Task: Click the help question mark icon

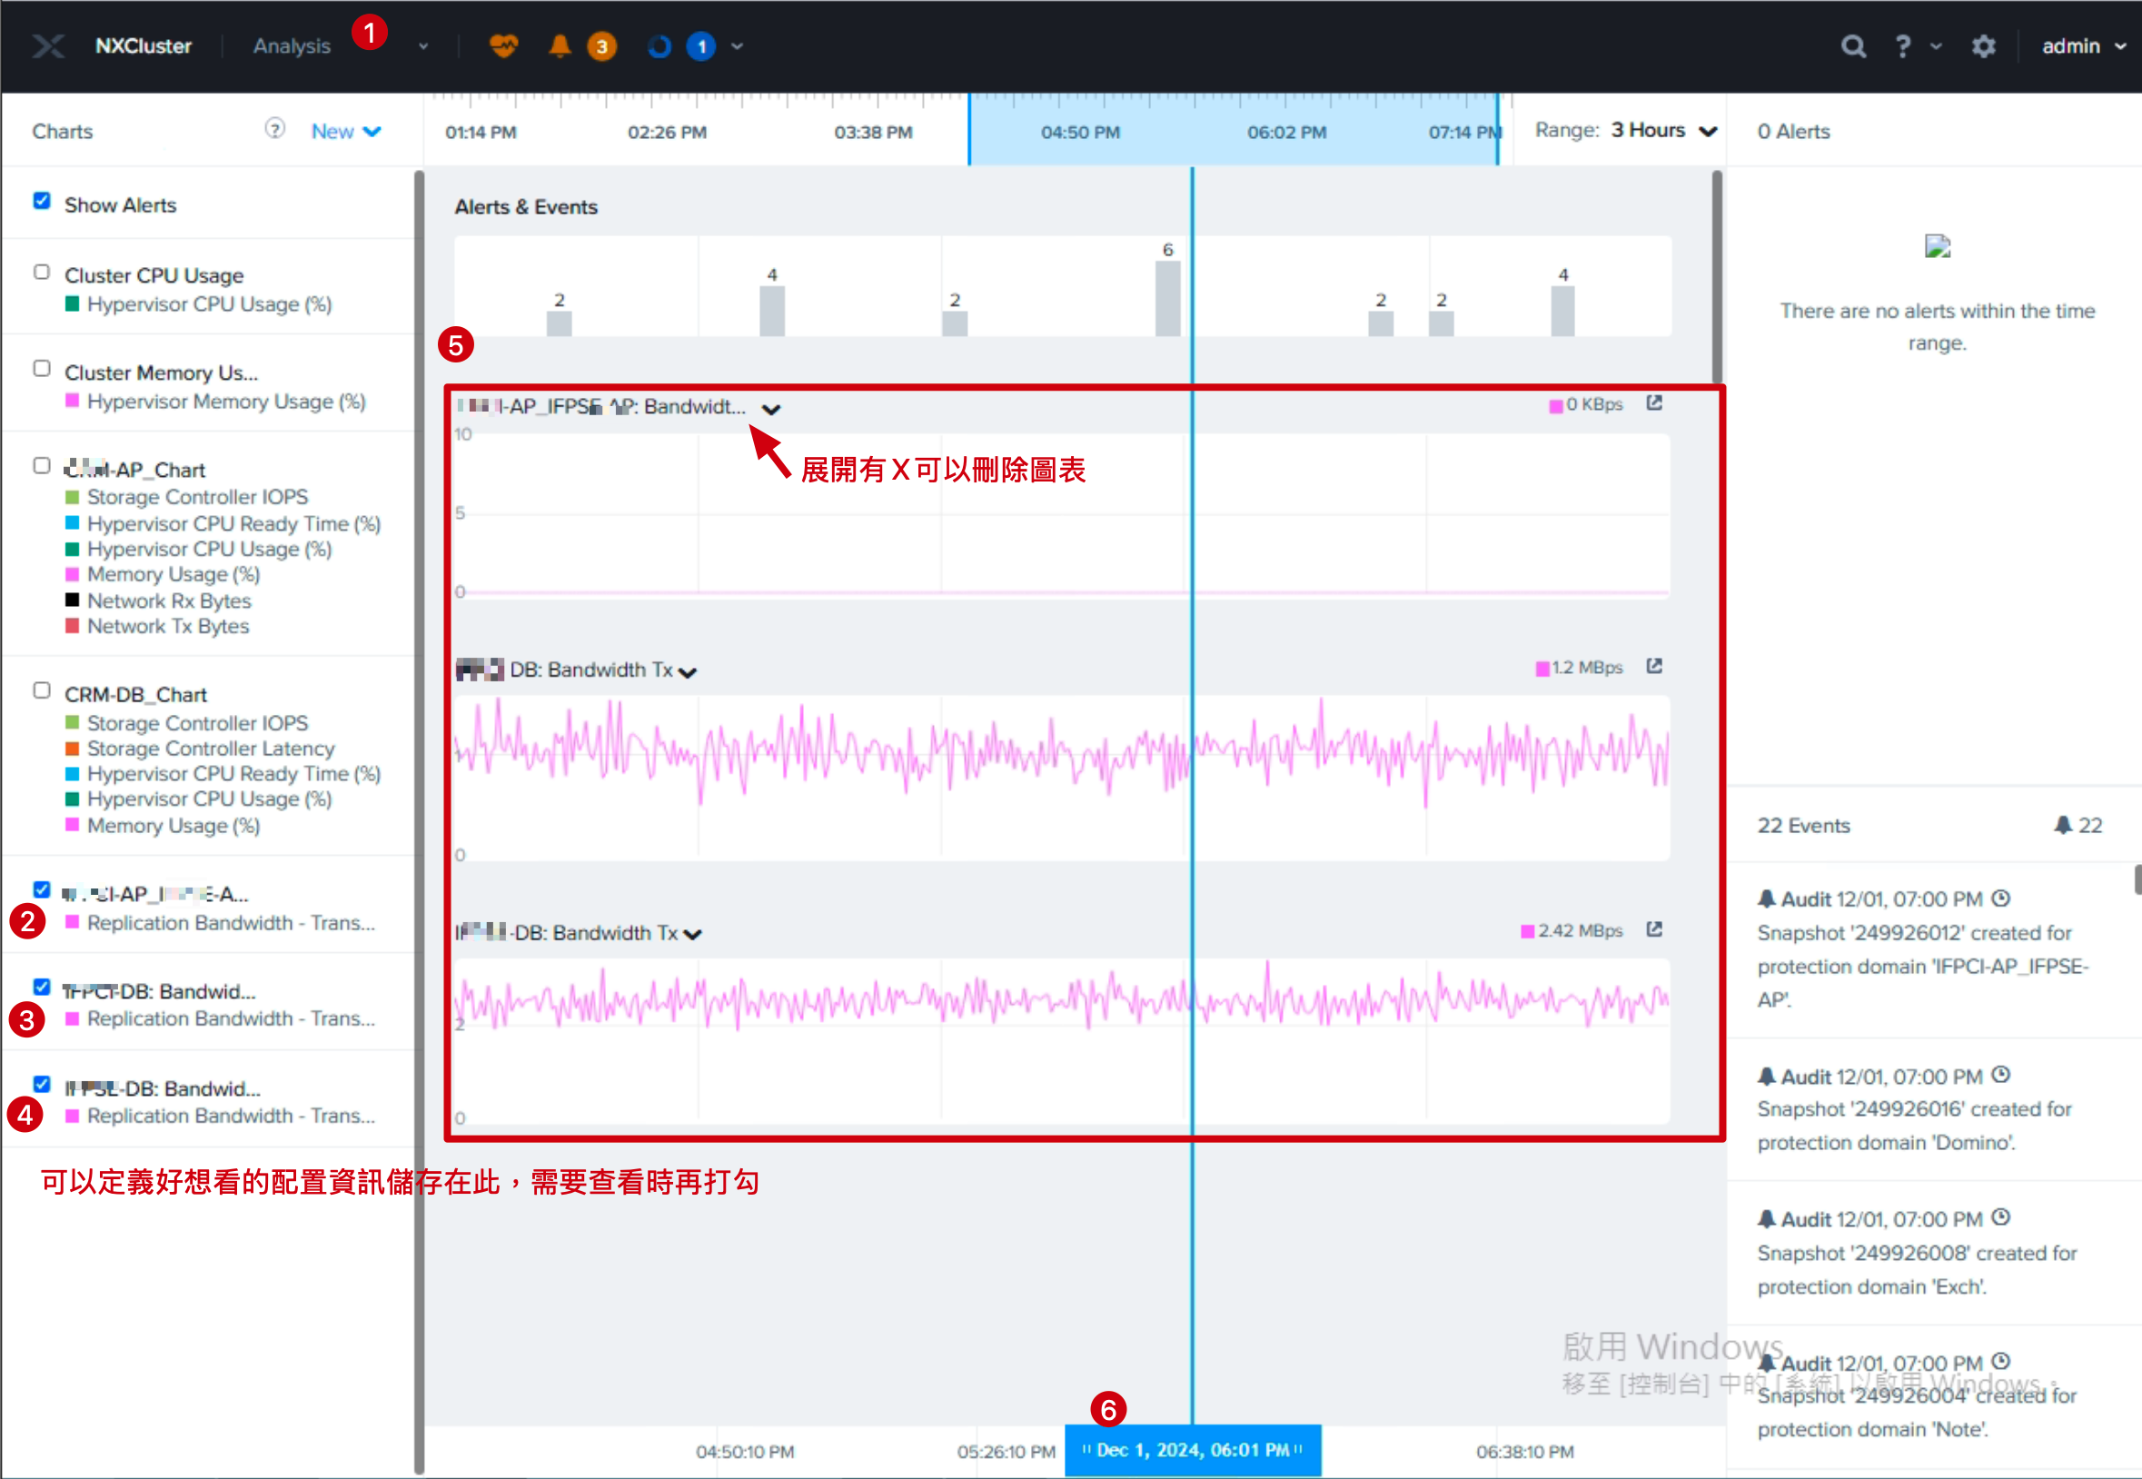Action: pos(1903,46)
